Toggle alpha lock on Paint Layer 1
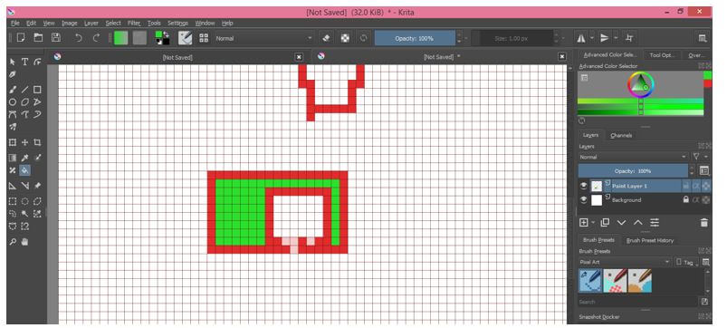 (696, 186)
